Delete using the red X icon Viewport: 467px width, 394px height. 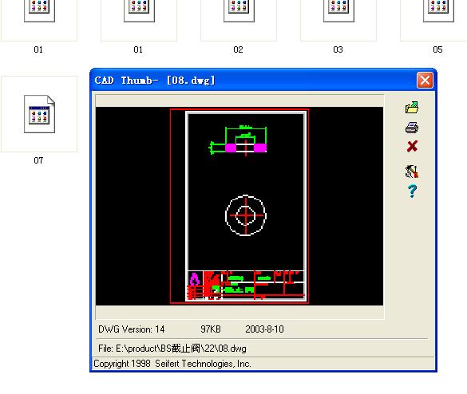[412, 147]
